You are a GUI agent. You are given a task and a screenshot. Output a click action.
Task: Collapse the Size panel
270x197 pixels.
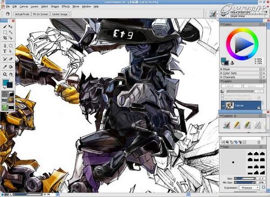221,147
